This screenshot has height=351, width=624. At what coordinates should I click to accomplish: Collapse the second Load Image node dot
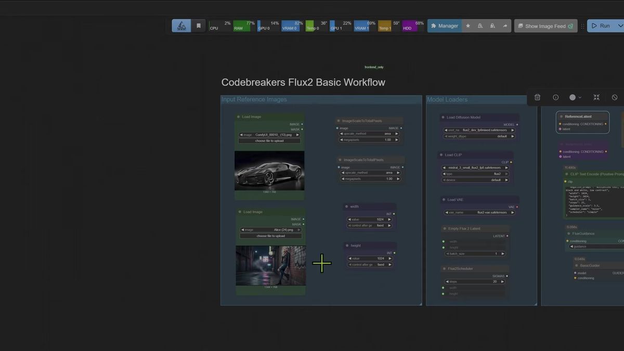coord(240,212)
